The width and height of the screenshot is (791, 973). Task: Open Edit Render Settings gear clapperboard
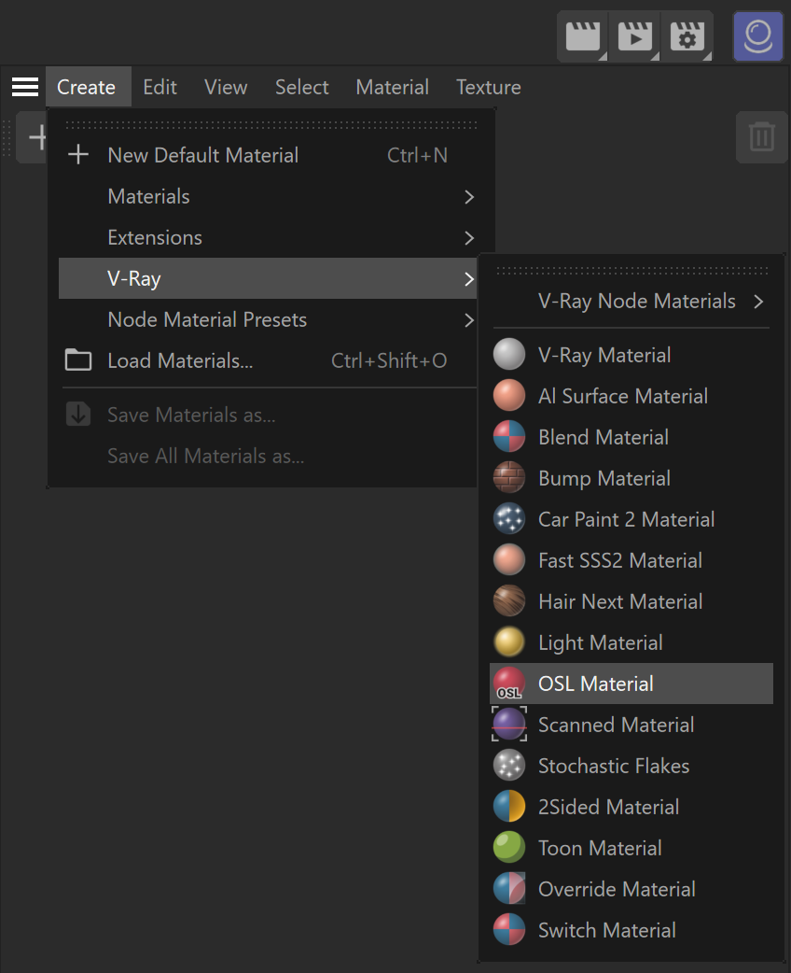pos(687,36)
